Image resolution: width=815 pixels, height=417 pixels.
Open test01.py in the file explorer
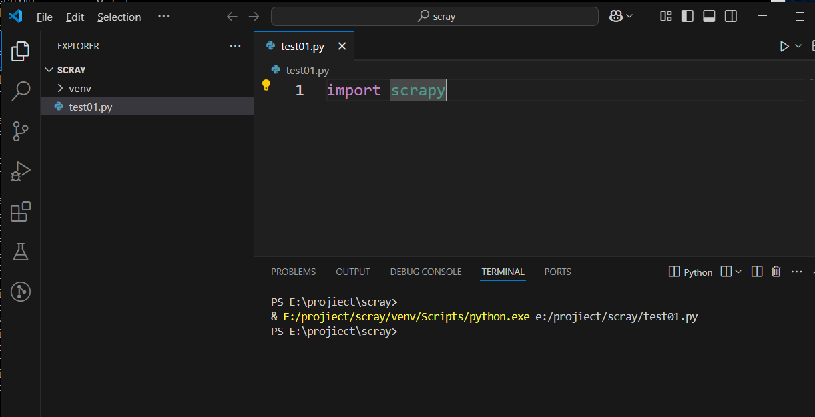coord(91,107)
